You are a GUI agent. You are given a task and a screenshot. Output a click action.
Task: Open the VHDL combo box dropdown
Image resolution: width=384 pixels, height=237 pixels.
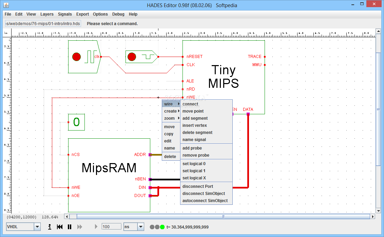coord(37,227)
